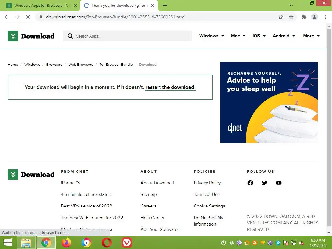
Task: Open Chrome three-dot menu
Action: point(325,17)
